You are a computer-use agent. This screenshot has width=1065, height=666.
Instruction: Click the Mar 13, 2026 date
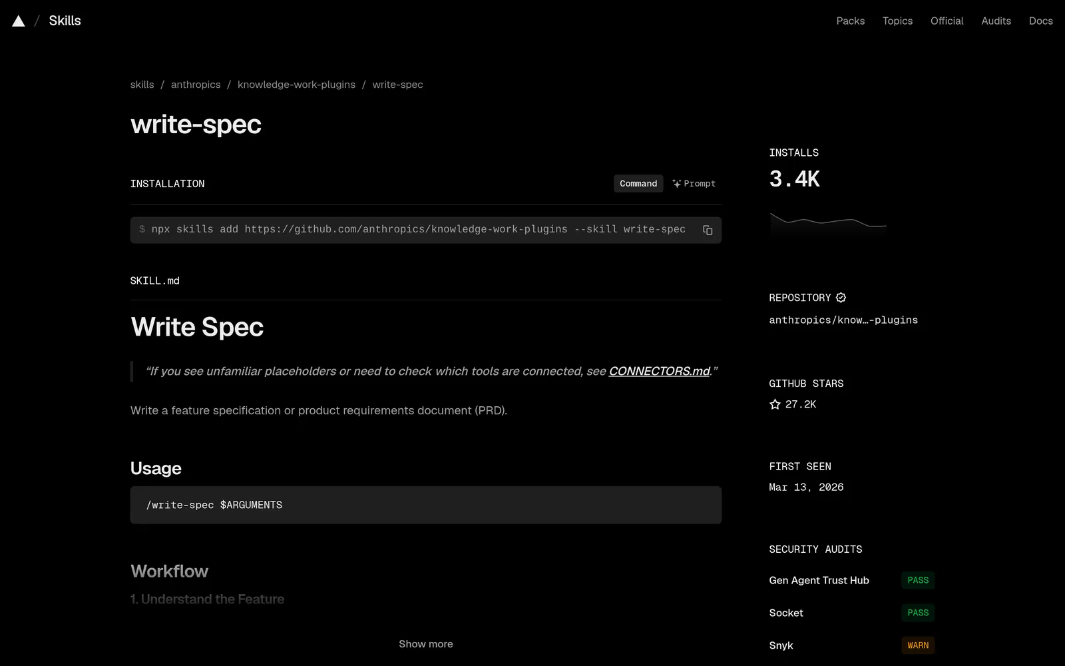pos(806,488)
